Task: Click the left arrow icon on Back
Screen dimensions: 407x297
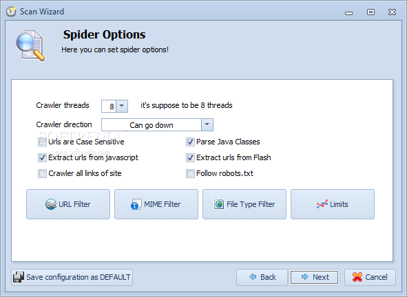Action: (x=253, y=277)
